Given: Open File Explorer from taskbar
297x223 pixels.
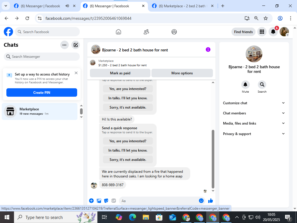Looking at the screenshot, I should (x=146, y=217).
